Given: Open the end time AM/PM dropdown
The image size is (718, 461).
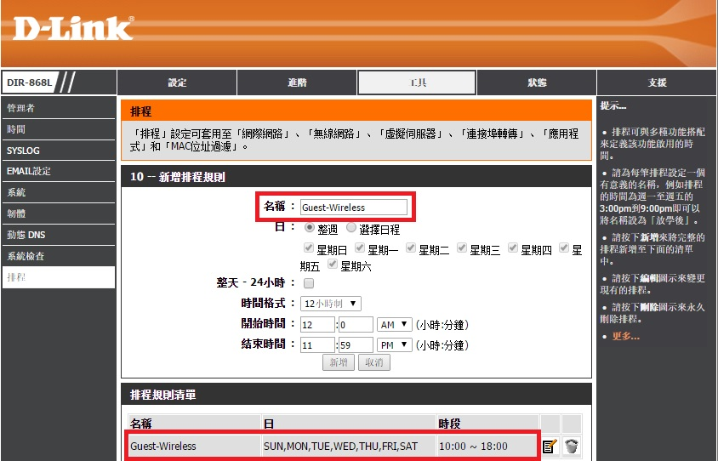Looking at the screenshot, I should [x=394, y=344].
